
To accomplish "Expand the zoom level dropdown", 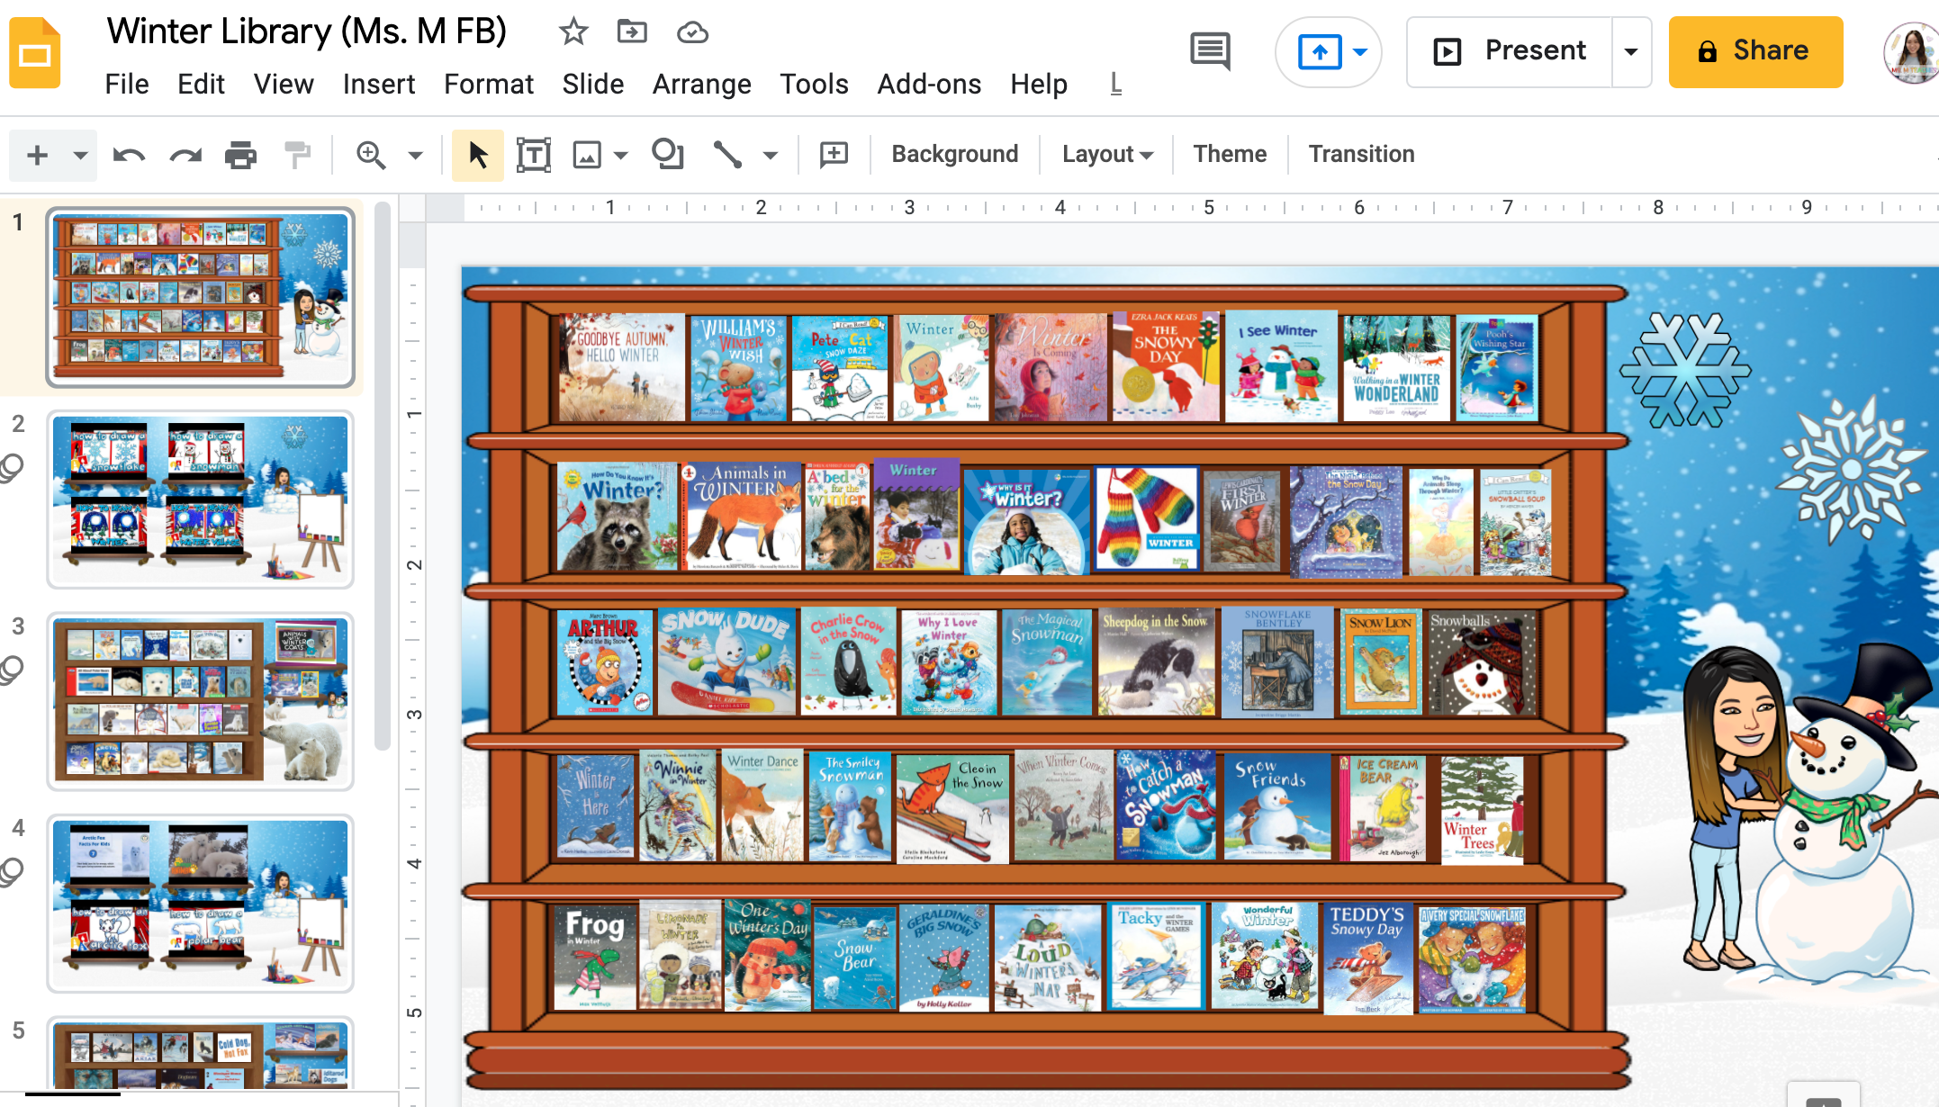I will (x=415, y=156).
